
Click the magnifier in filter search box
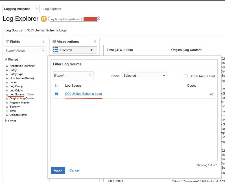point(90,75)
